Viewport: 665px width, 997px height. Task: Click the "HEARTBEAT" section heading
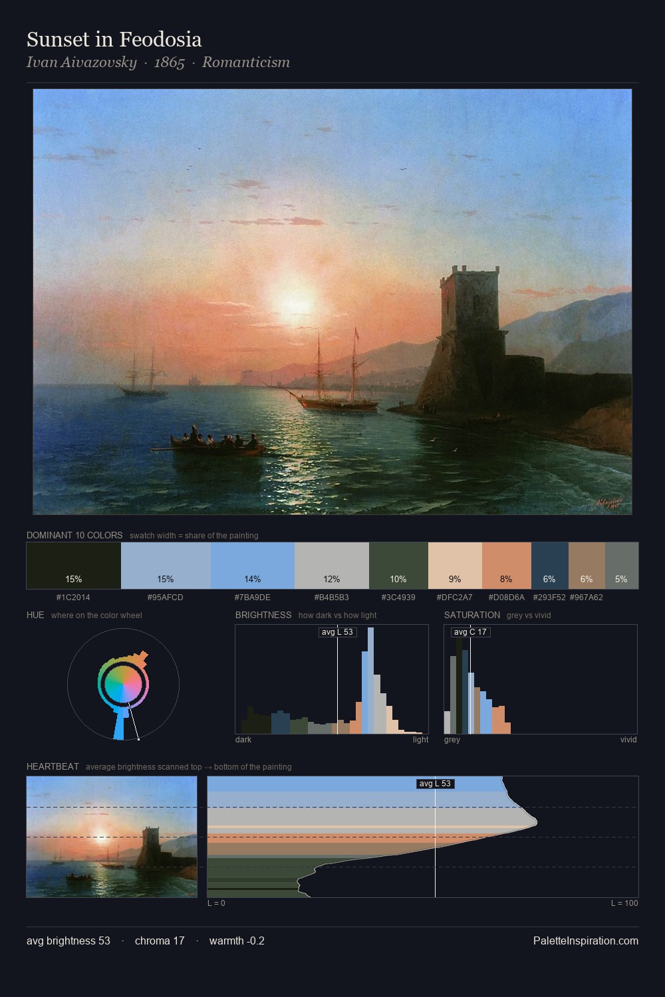pos(53,766)
